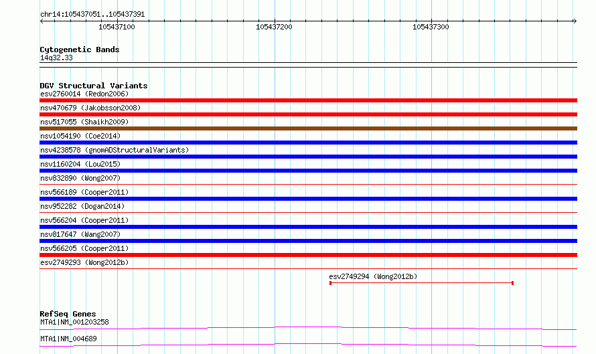The width and height of the screenshot is (596, 354).
Task: Click the blue bar below nsv1054190
Action: point(308,143)
